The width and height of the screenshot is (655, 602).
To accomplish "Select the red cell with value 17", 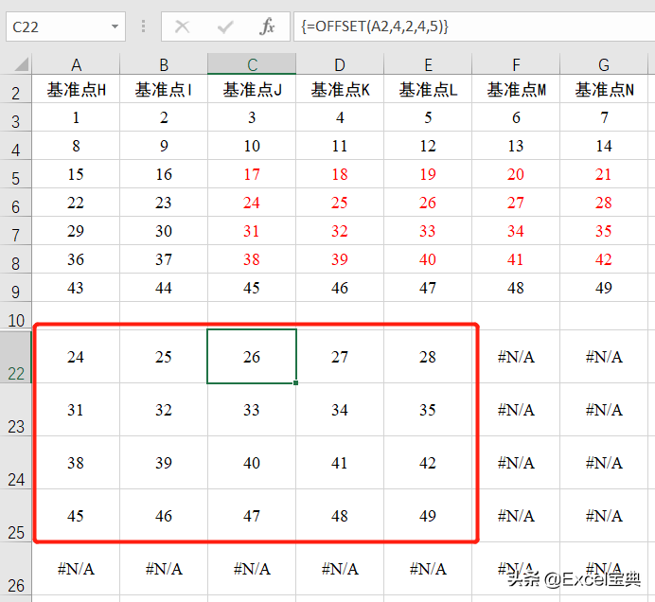I will click(252, 174).
